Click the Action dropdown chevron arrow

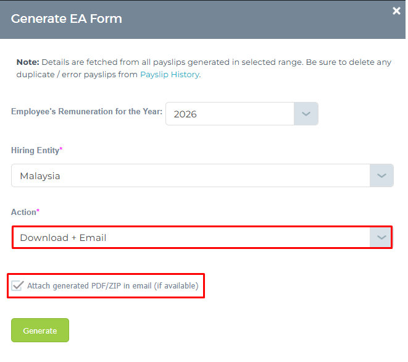(381, 237)
